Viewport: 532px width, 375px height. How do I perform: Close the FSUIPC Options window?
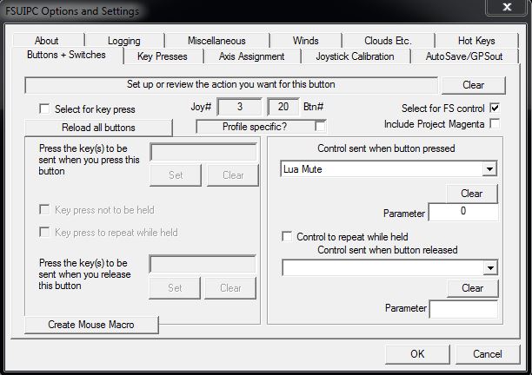[x=505, y=10]
